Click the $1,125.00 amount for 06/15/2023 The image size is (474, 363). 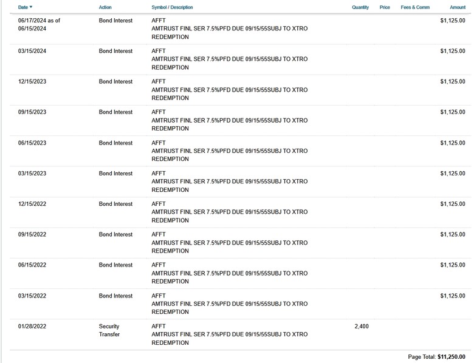coord(453,143)
